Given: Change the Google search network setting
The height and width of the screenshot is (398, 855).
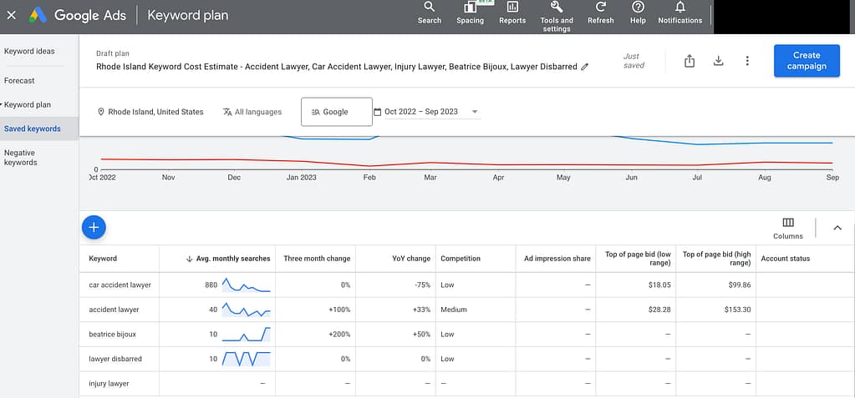Looking at the screenshot, I should pyautogui.click(x=337, y=112).
